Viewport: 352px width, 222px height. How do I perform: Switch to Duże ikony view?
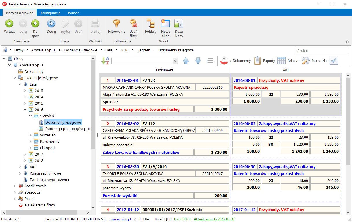coord(179,24)
